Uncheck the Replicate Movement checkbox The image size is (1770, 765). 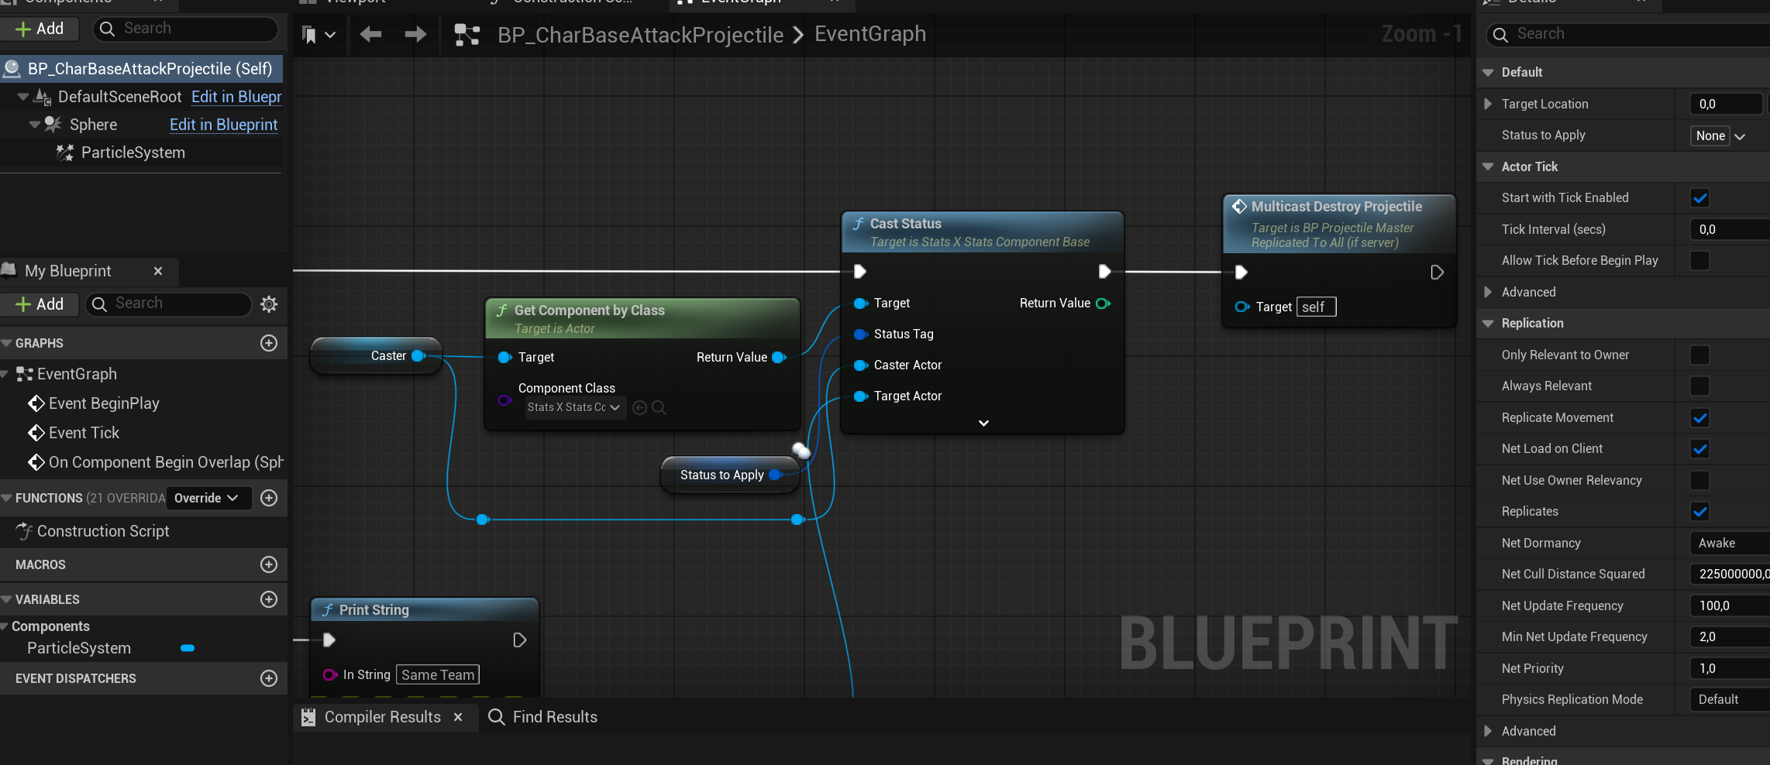[x=1699, y=418]
